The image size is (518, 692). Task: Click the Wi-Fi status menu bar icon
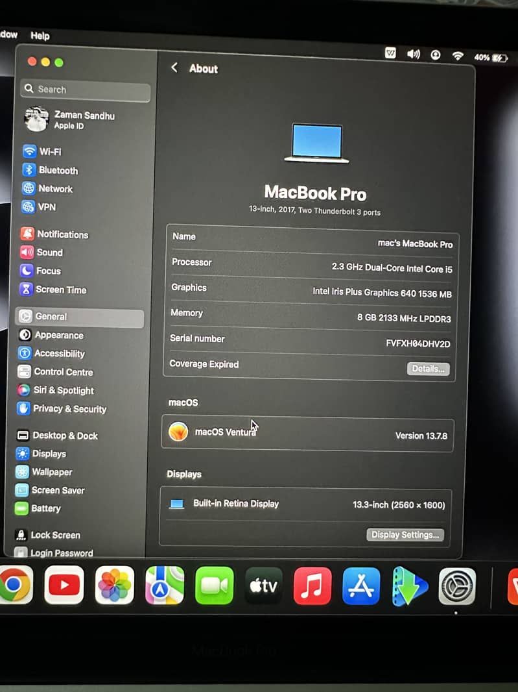click(x=458, y=56)
